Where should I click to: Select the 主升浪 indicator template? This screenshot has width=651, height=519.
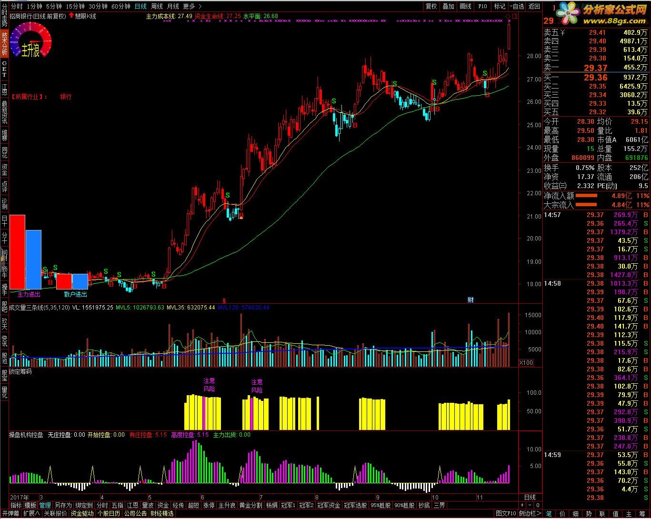[x=227, y=505]
